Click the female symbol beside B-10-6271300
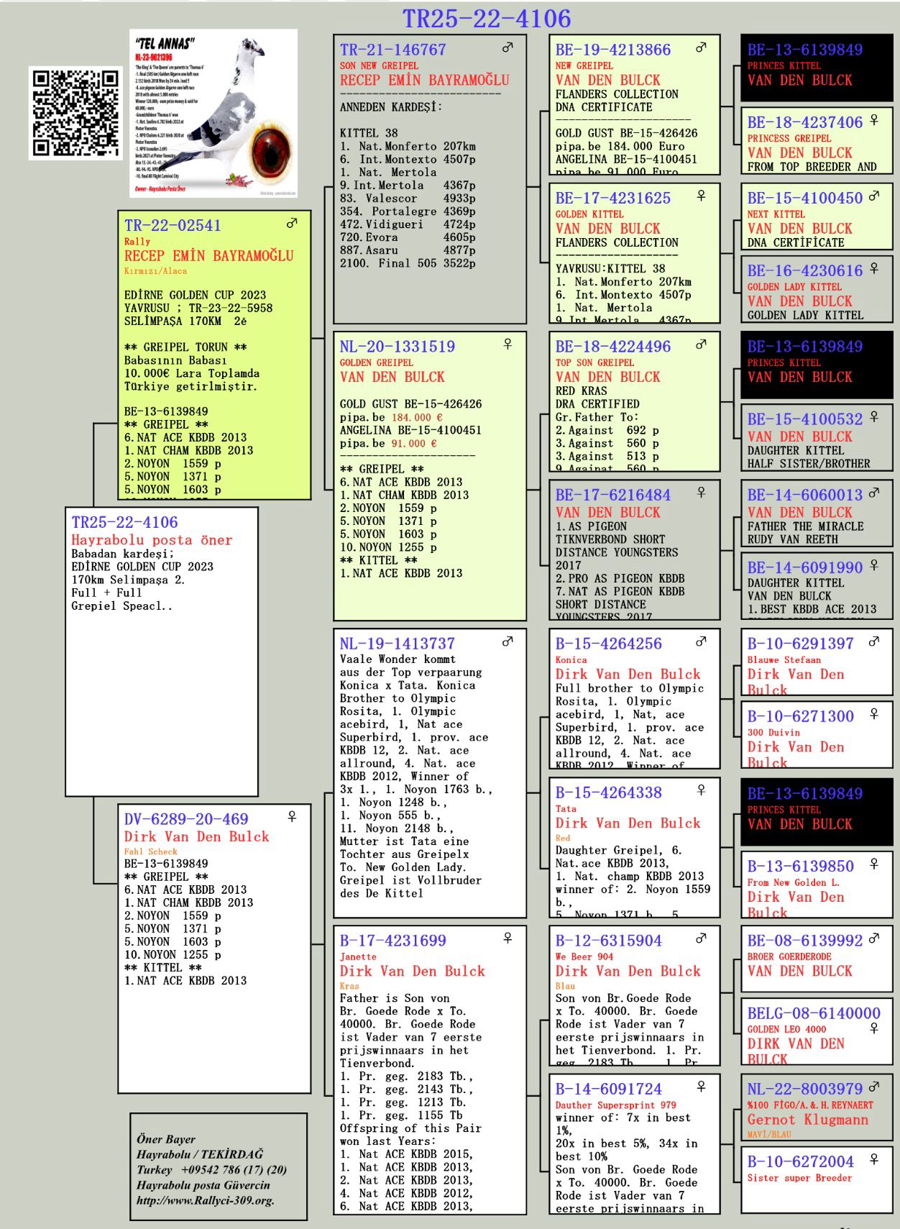The height and width of the screenshot is (1229, 900). [874, 713]
